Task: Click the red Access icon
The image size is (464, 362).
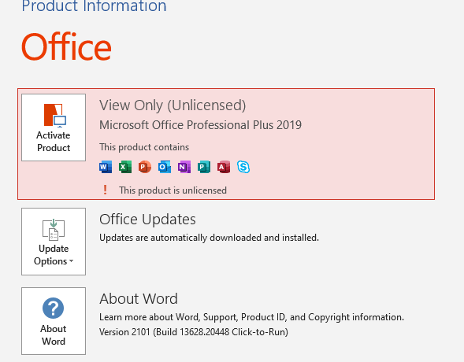Action: [x=224, y=167]
